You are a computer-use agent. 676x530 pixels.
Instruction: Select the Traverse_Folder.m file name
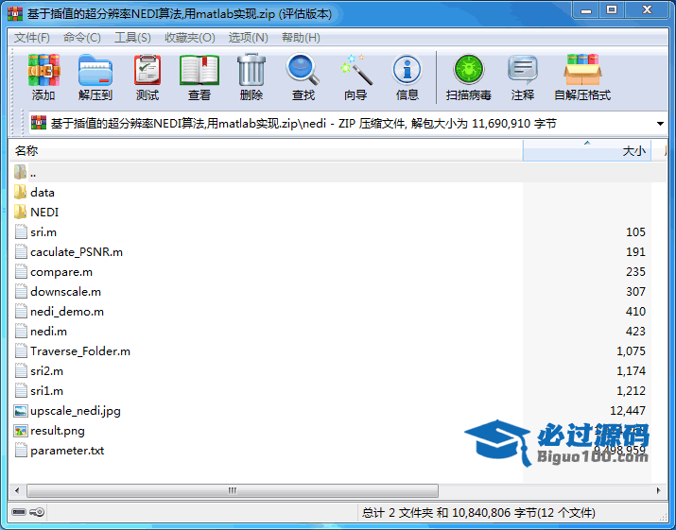pyautogui.click(x=80, y=351)
